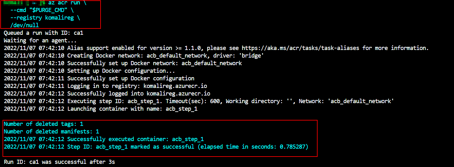Select the "Executing step ID: acb_step_1" line

point(199,101)
